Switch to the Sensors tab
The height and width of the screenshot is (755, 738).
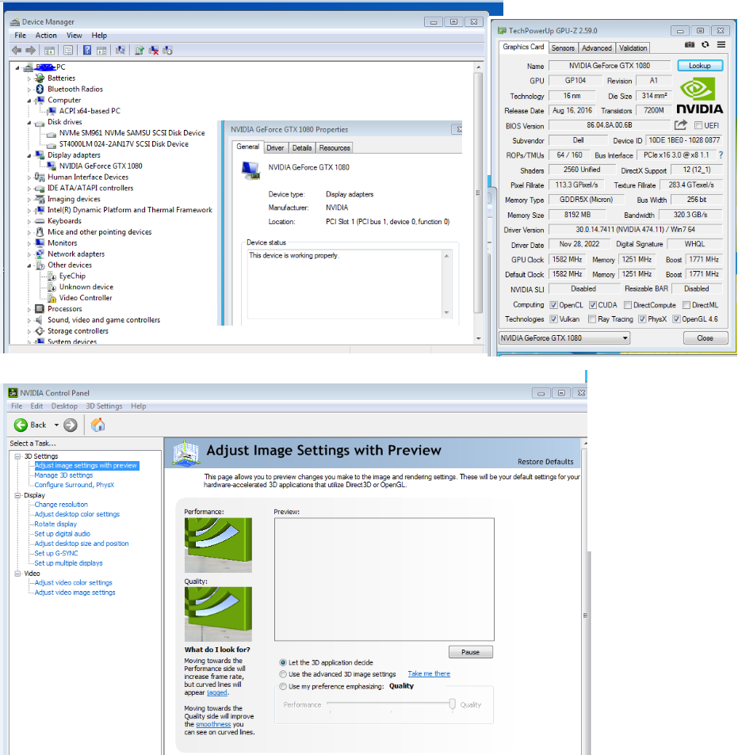(x=563, y=48)
